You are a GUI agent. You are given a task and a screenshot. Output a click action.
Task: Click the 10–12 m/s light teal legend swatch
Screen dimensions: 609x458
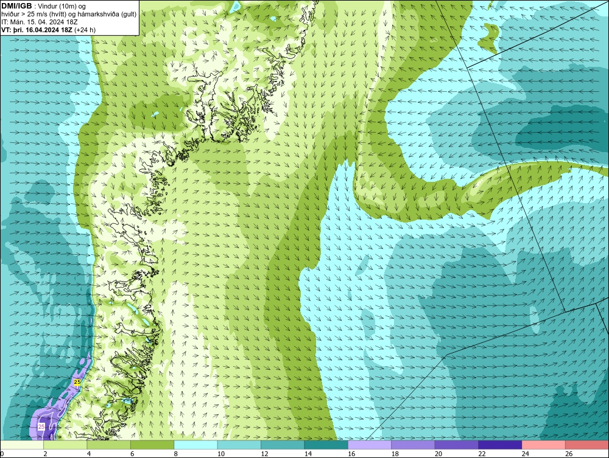tap(239, 445)
